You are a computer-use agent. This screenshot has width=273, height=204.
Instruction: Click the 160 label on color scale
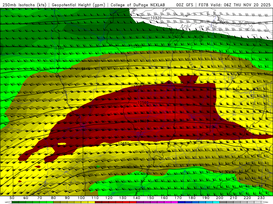(x=164, y=198)
